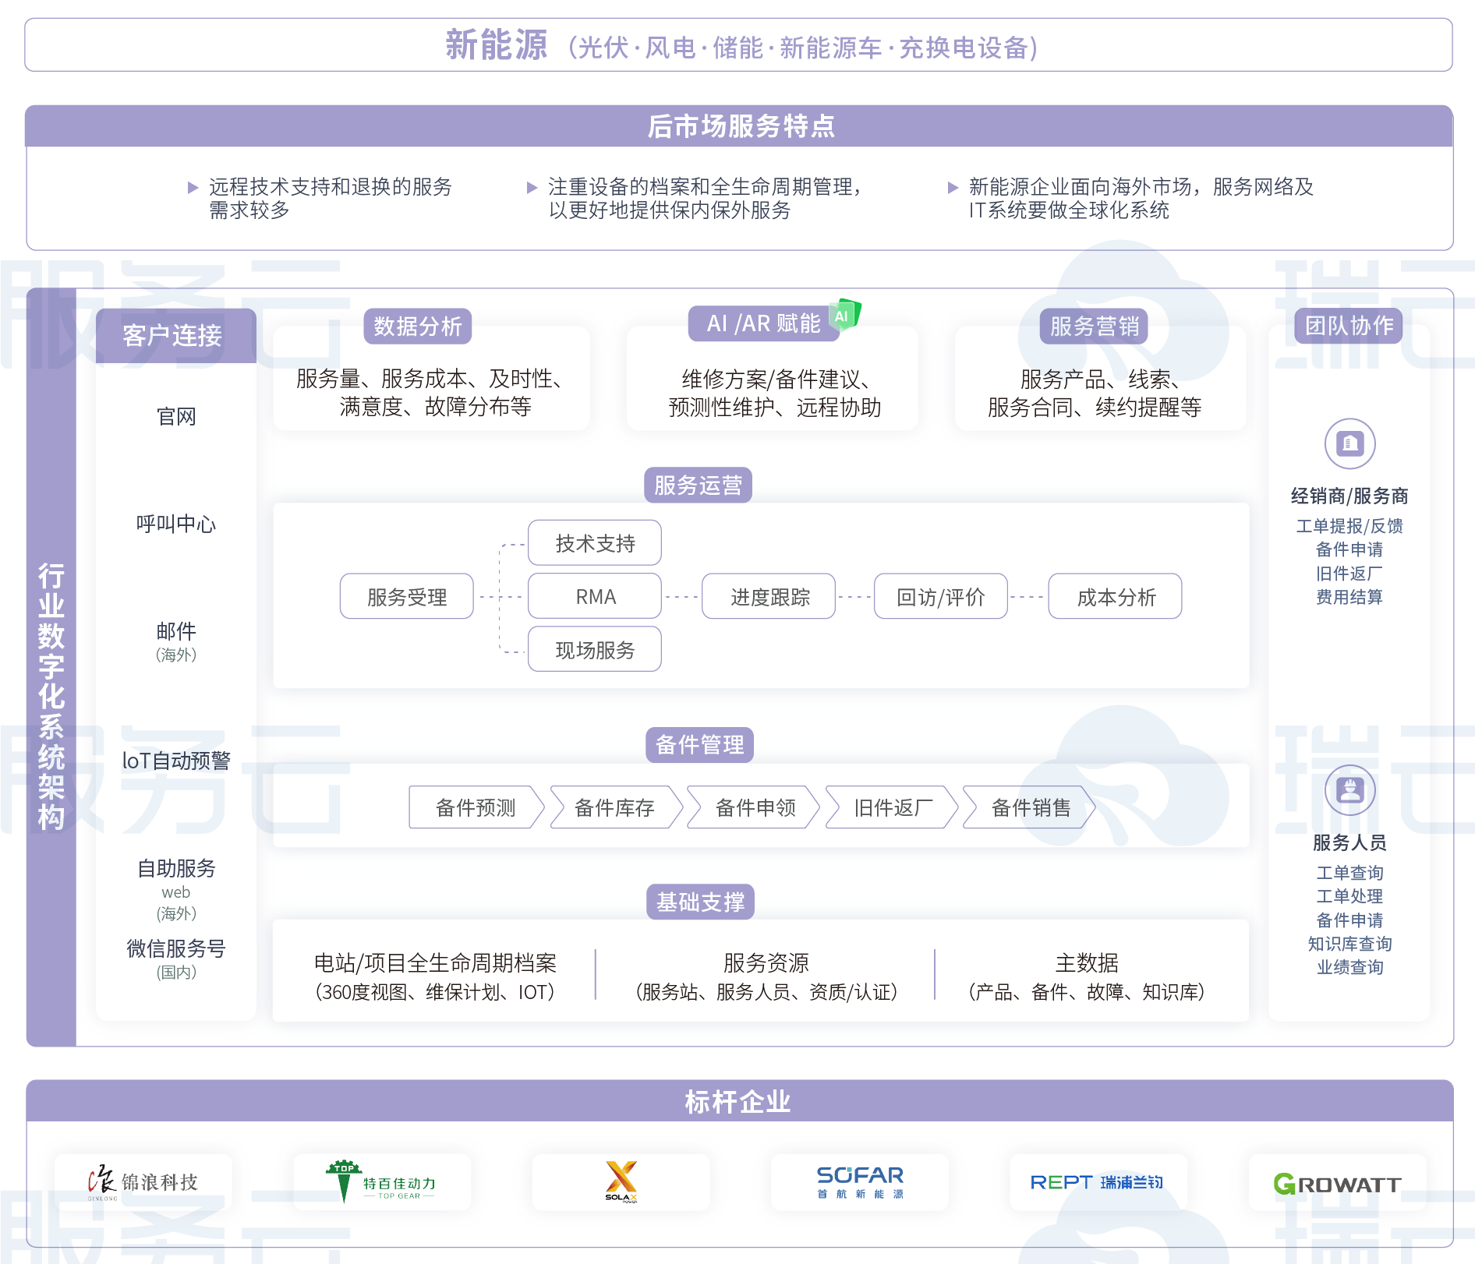Click the Ginlong 锦浪科技 logo
1475x1264 pixels.
point(143,1182)
